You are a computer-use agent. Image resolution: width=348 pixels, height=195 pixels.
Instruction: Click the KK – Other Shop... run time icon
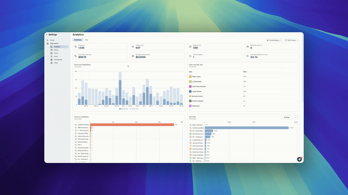pyautogui.click(x=191, y=131)
